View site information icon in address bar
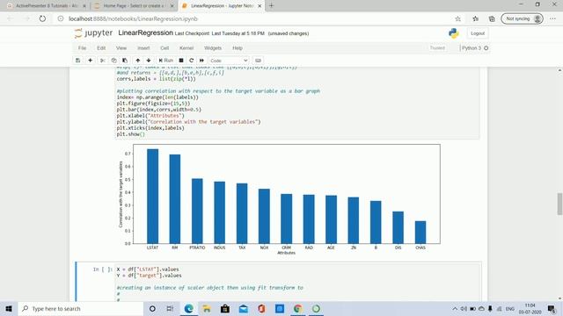563x316 pixels. click(61, 18)
